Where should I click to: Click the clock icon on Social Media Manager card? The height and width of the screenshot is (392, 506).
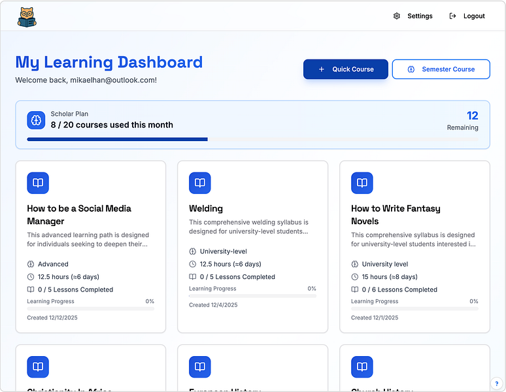tap(31, 277)
